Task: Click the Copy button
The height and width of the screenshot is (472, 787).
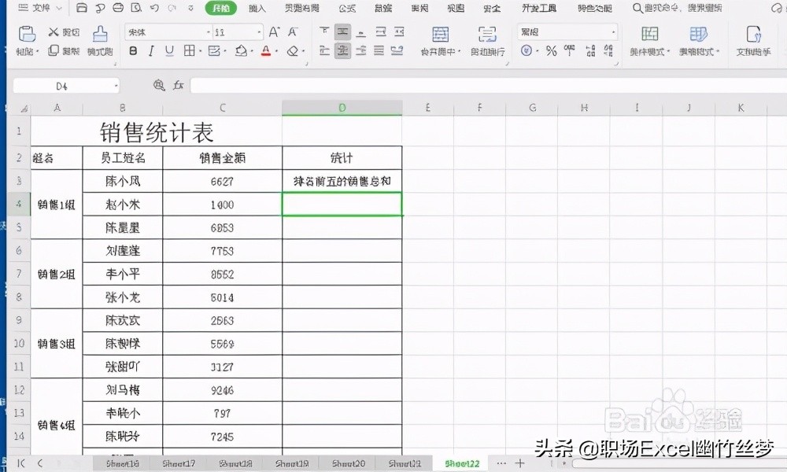Action: pos(64,50)
